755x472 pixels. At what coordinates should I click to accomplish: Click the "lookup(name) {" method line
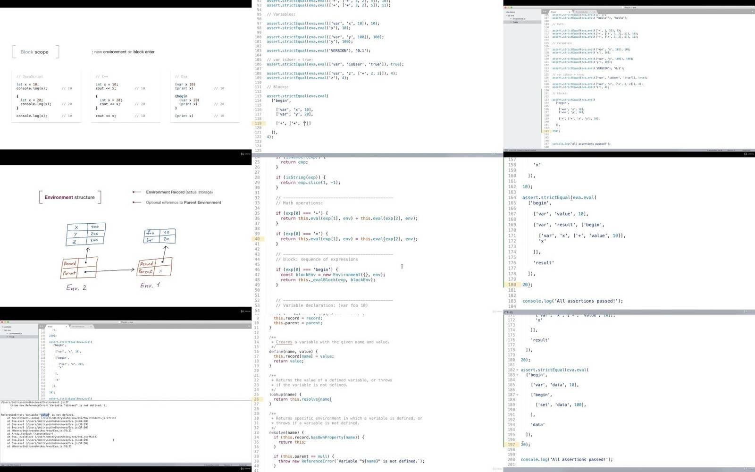[x=285, y=394]
